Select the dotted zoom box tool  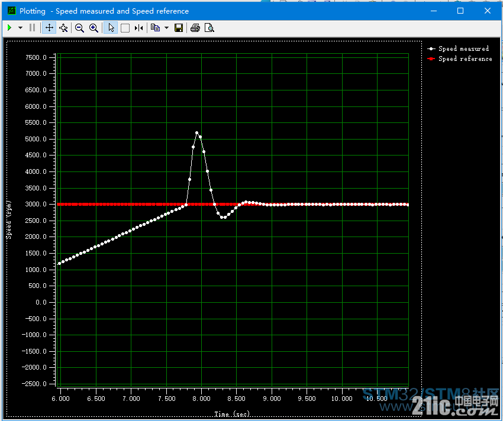[x=125, y=28]
